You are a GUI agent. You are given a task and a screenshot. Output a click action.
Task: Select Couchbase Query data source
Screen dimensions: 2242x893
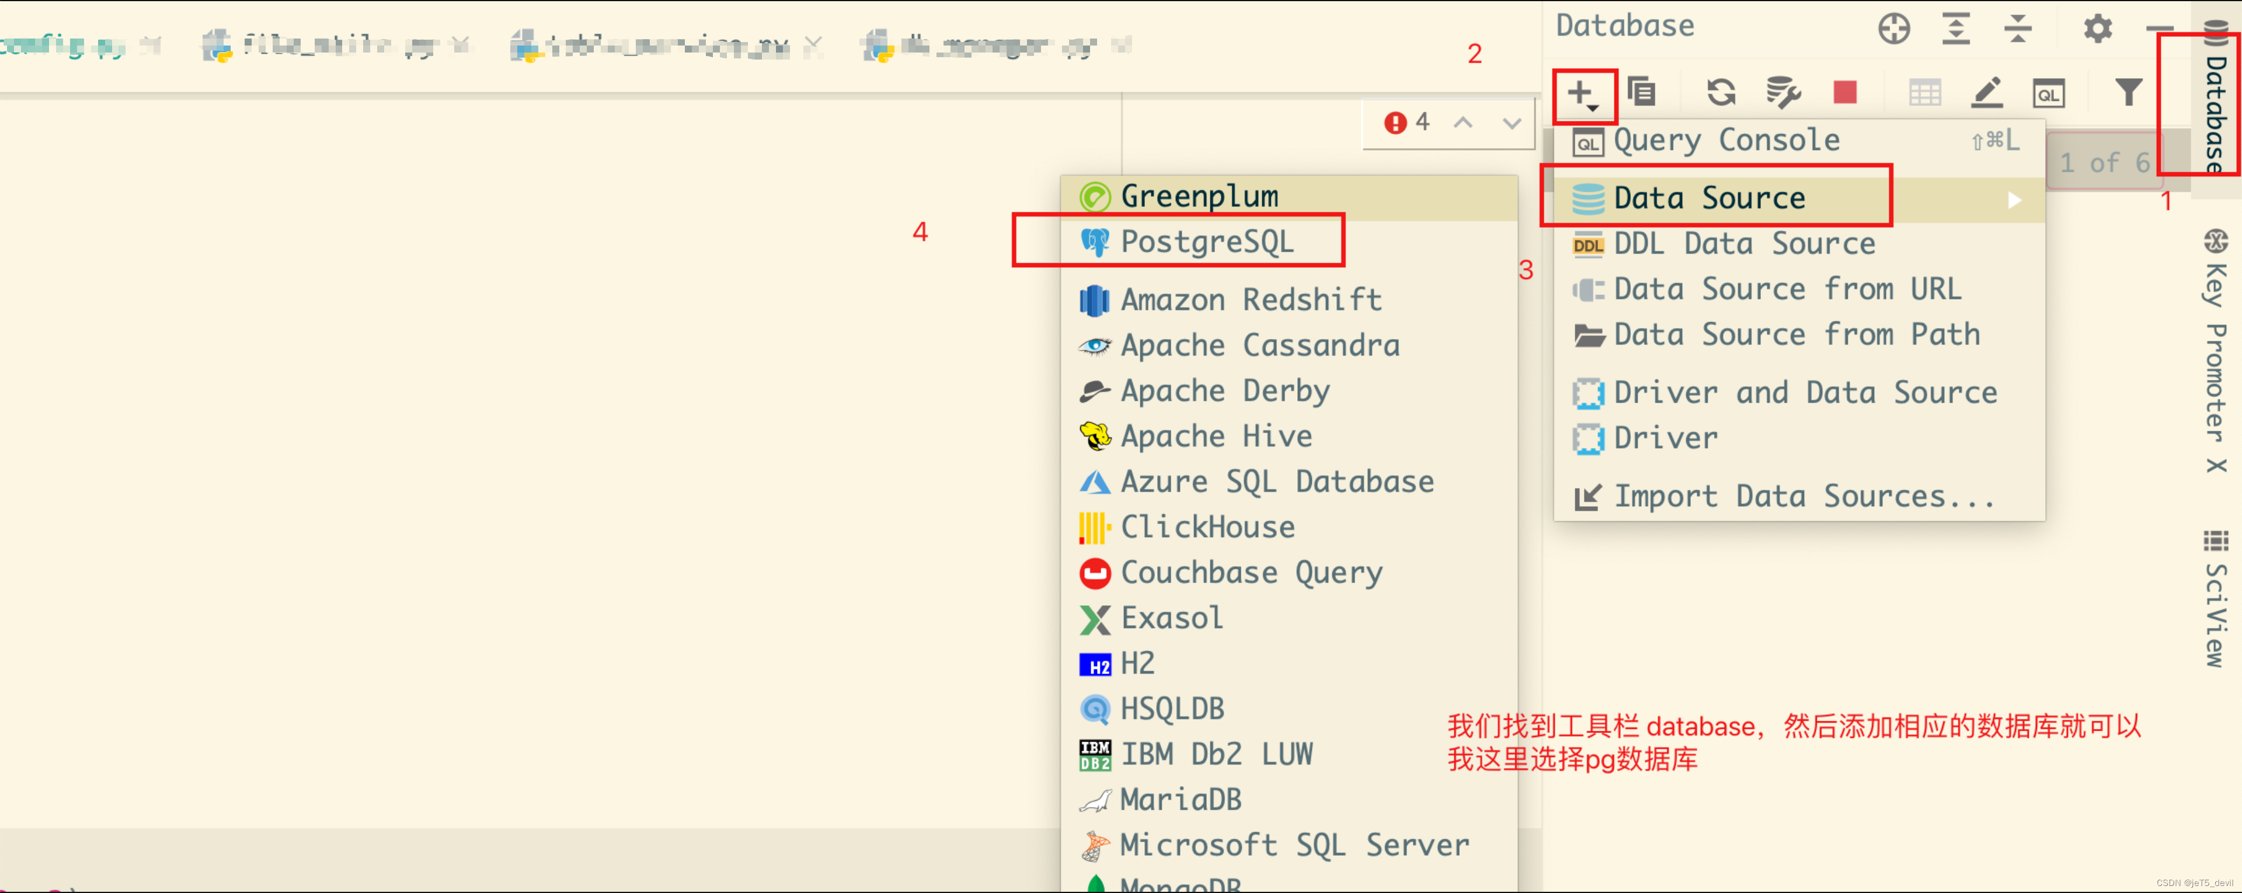[x=1289, y=573]
